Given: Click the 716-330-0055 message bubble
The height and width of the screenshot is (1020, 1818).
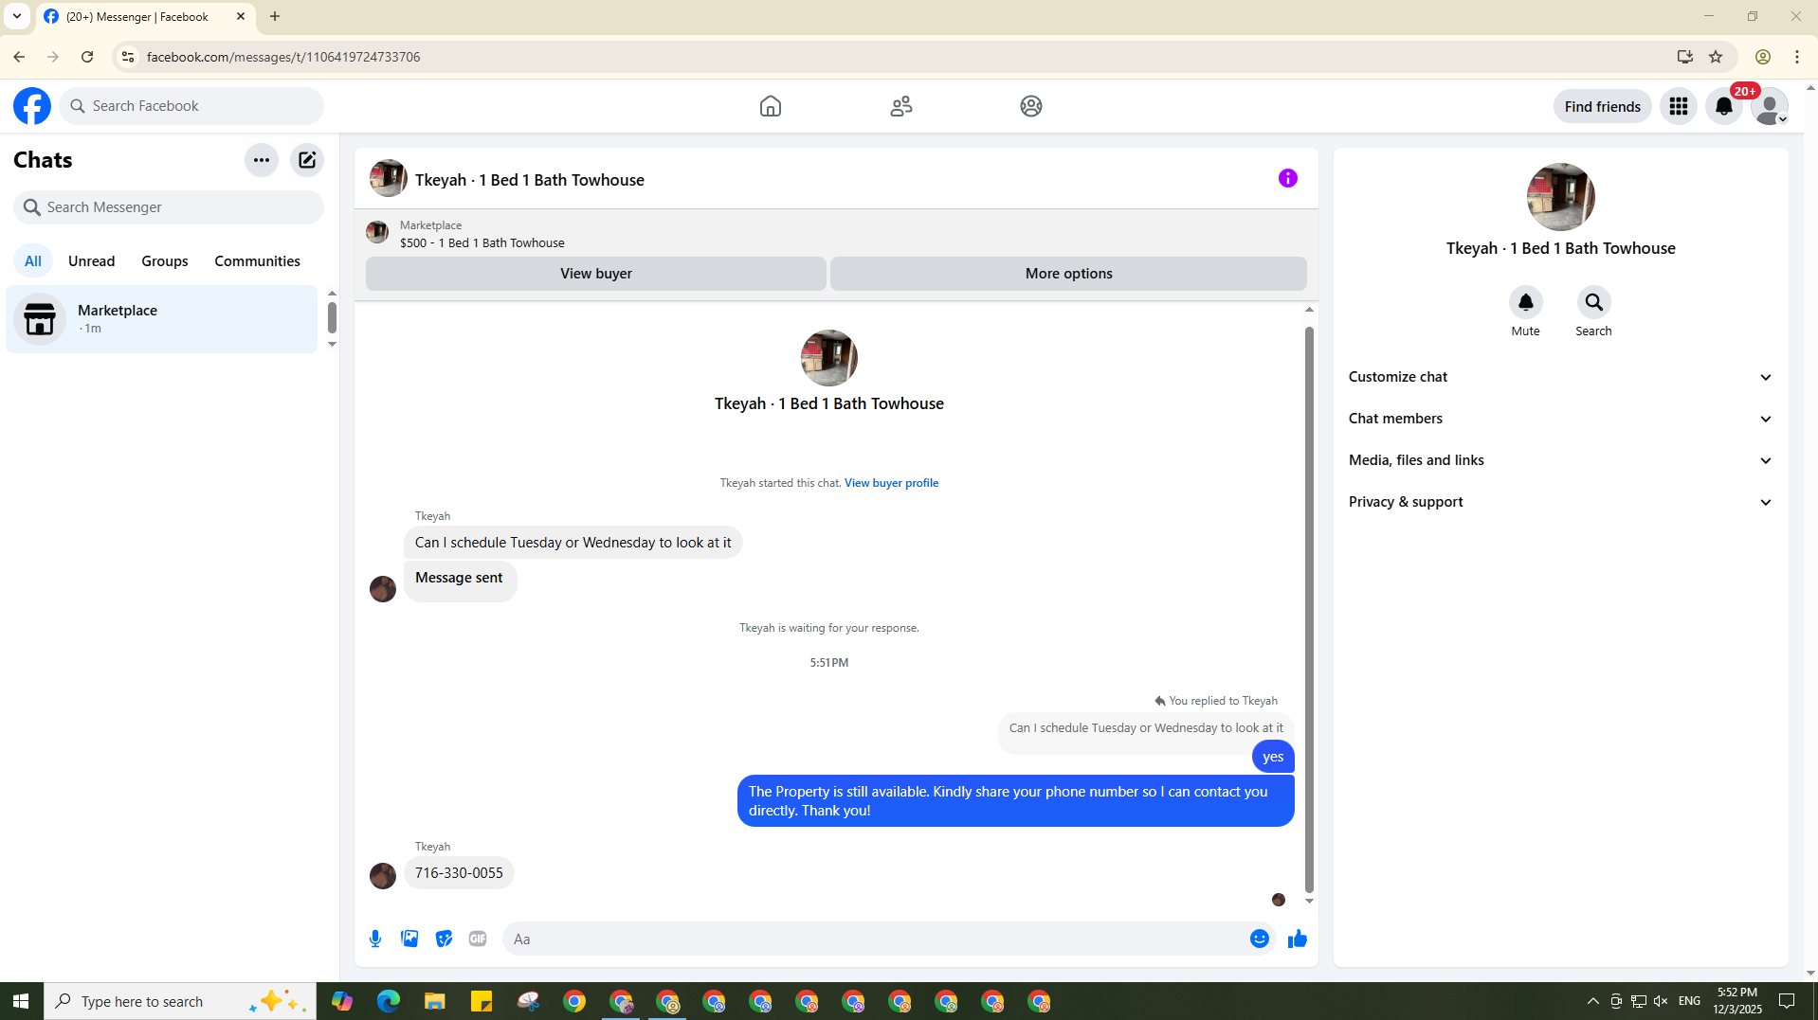Looking at the screenshot, I should 459,873.
